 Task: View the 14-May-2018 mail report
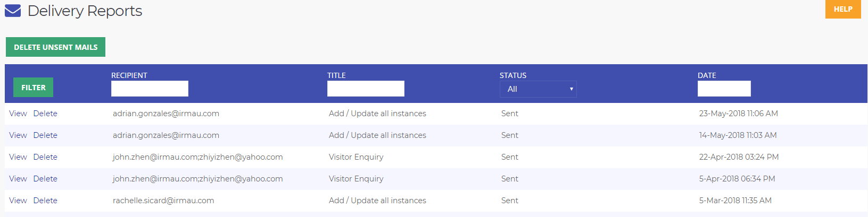point(18,135)
